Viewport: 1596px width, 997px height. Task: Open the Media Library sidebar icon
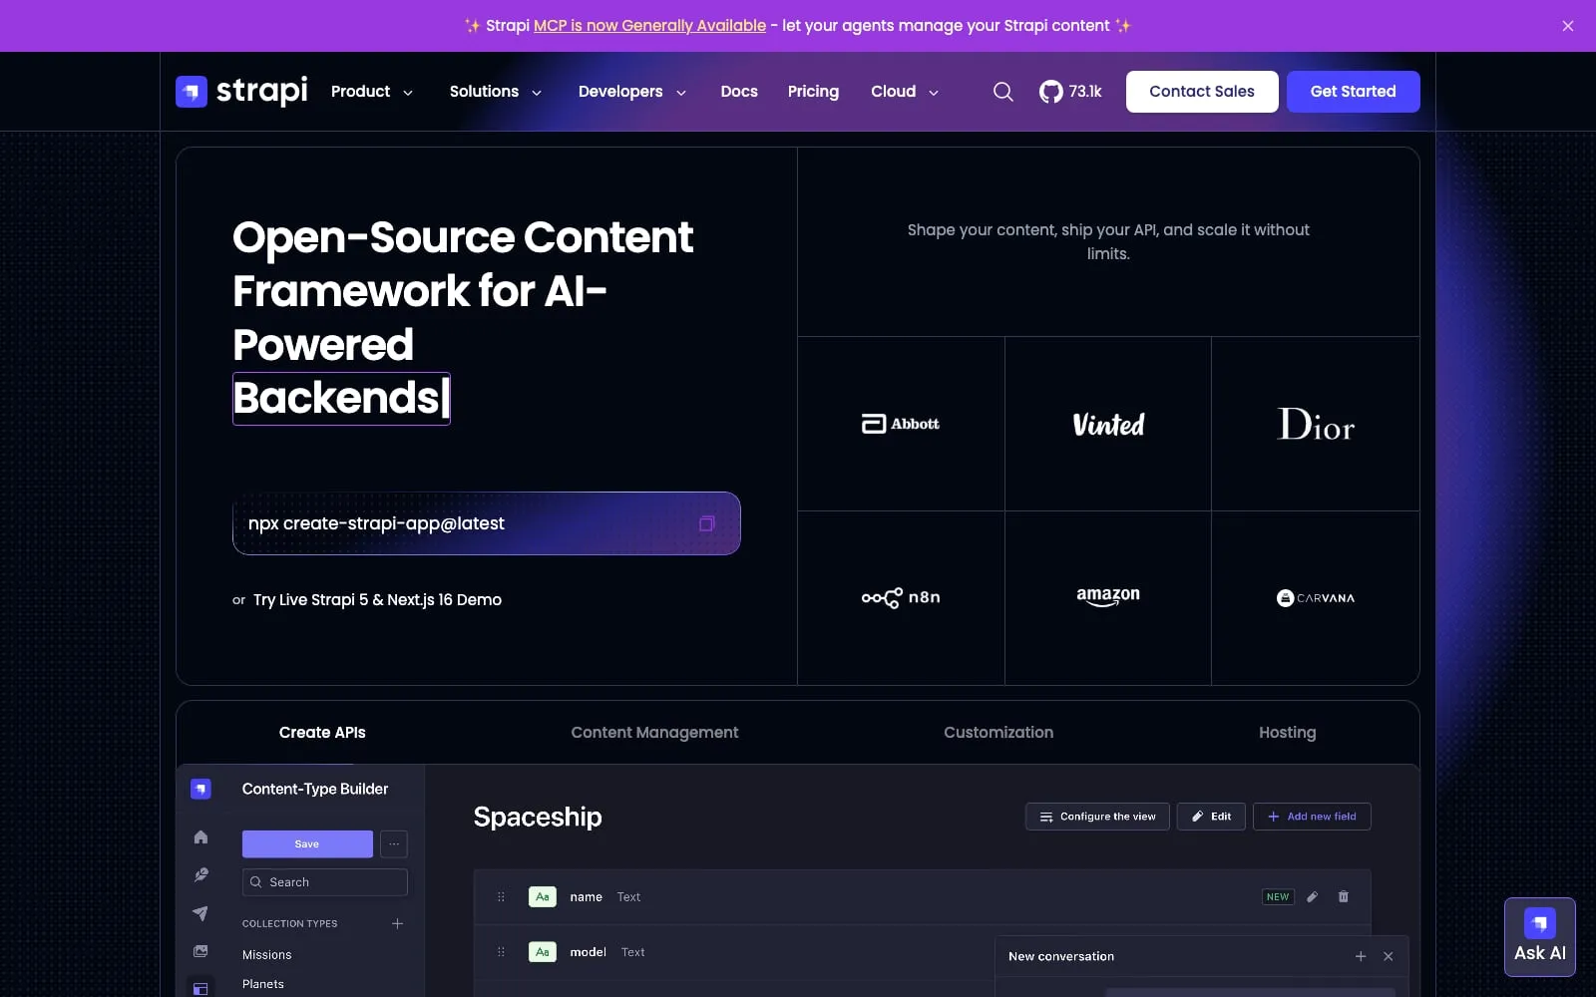[x=200, y=951]
